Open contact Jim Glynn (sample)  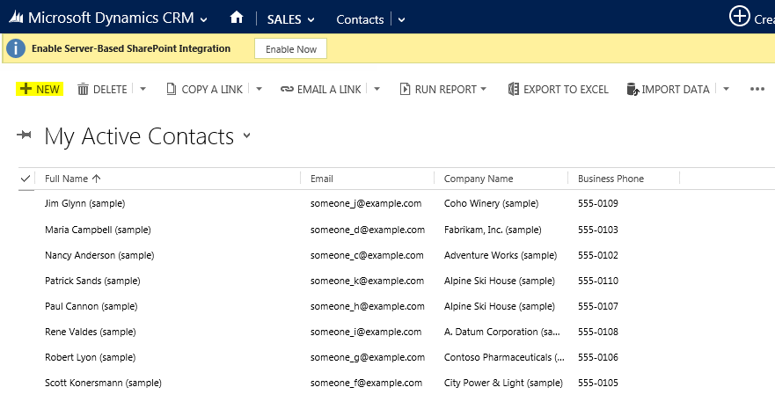coord(85,203)
